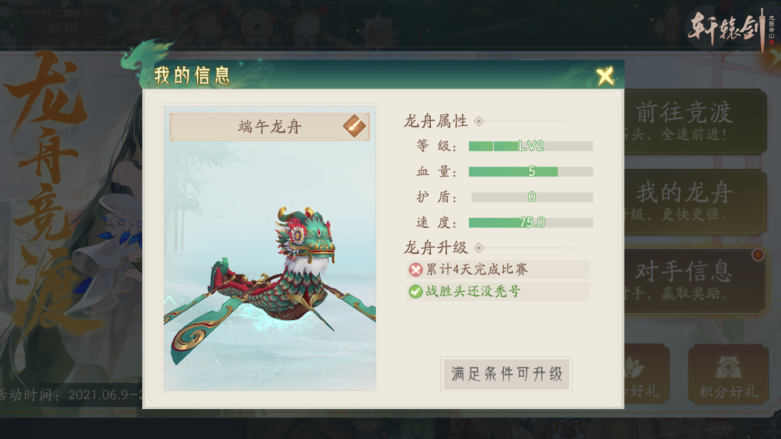Click the 速度 speed bar showing 75.0
781x439 pixels.
[531, 222]
